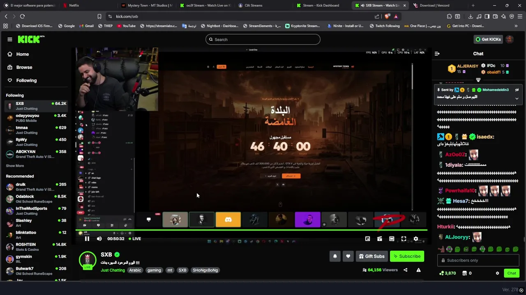Share the stream via share icon

click(406, 270)
